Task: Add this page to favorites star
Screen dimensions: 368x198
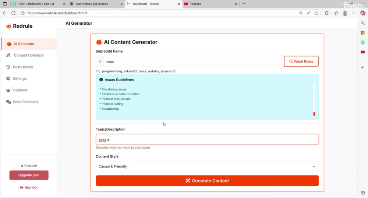Action: tap(316, 13)
